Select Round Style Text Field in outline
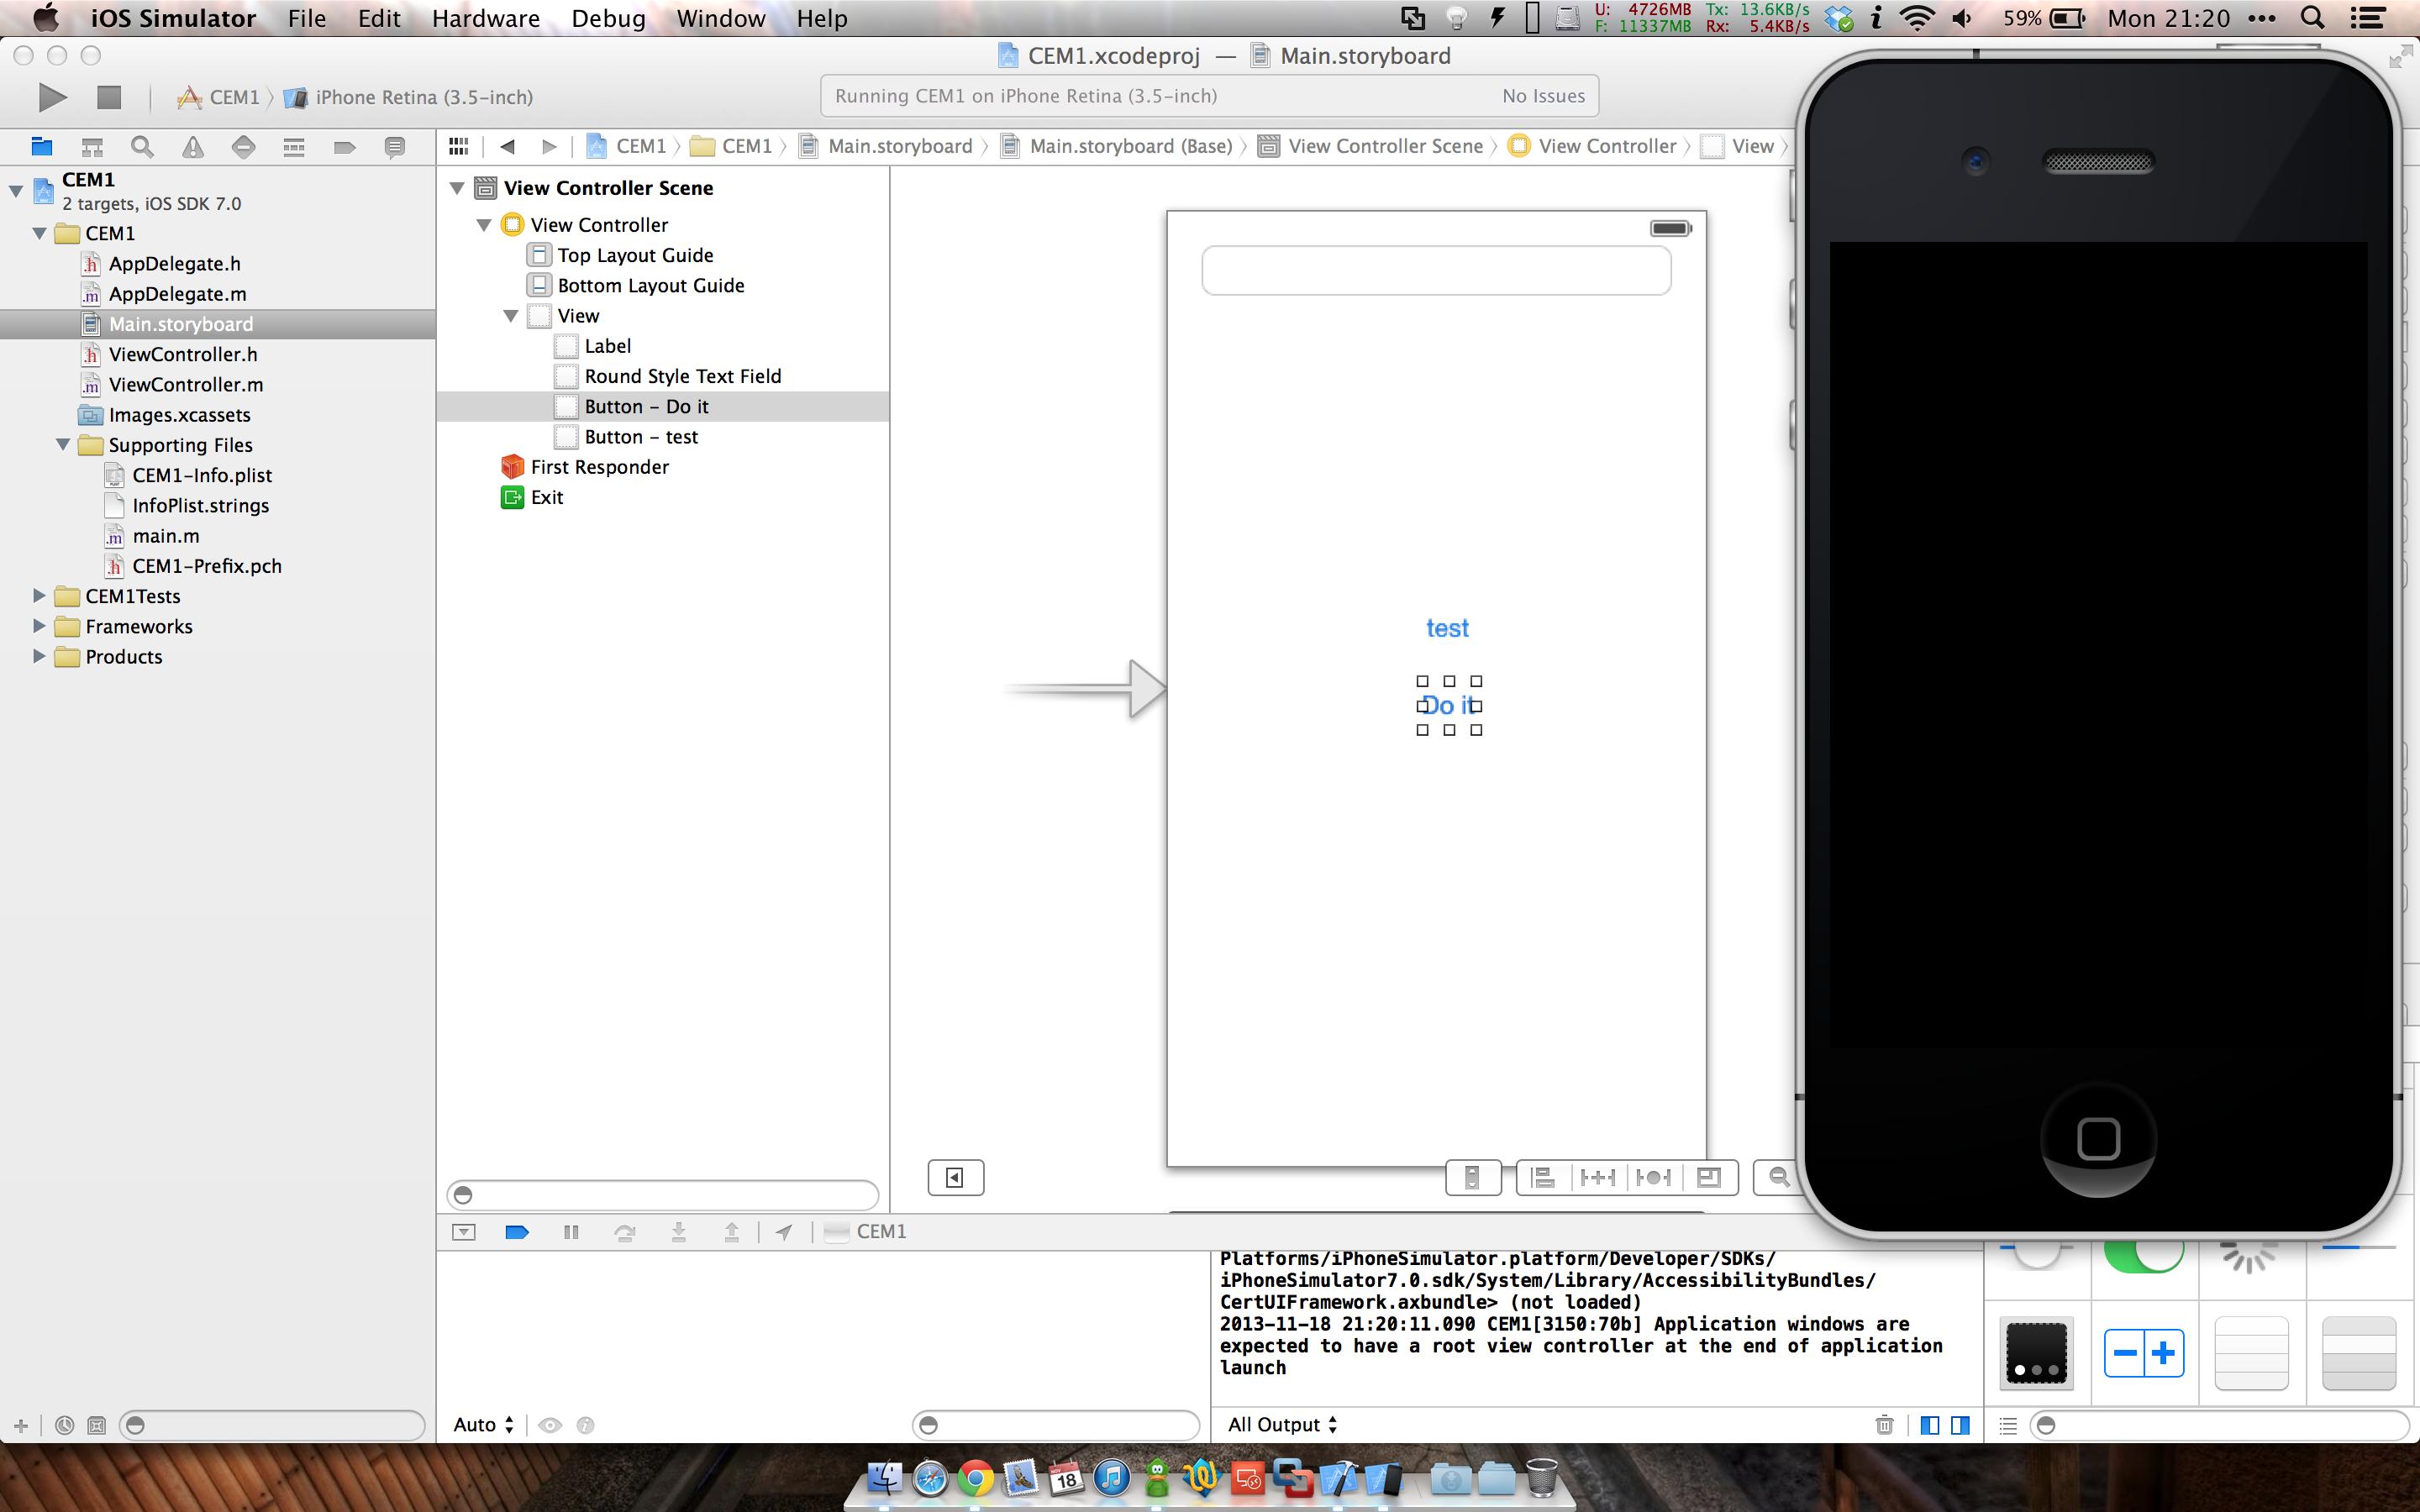Viewport: 2420px width, 1512px height. 682,376
